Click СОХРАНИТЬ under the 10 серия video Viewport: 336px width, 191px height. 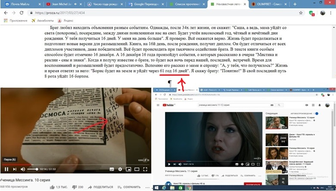pyautogui.click(x=129, y=187)
